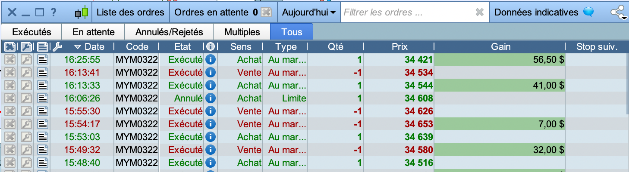This screenshot has height=172, width=629.
Task: Clear the order filter with the X icon
Action: coord(479,12)
